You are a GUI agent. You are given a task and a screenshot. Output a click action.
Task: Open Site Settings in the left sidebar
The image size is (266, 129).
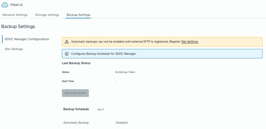pos(14,49)
